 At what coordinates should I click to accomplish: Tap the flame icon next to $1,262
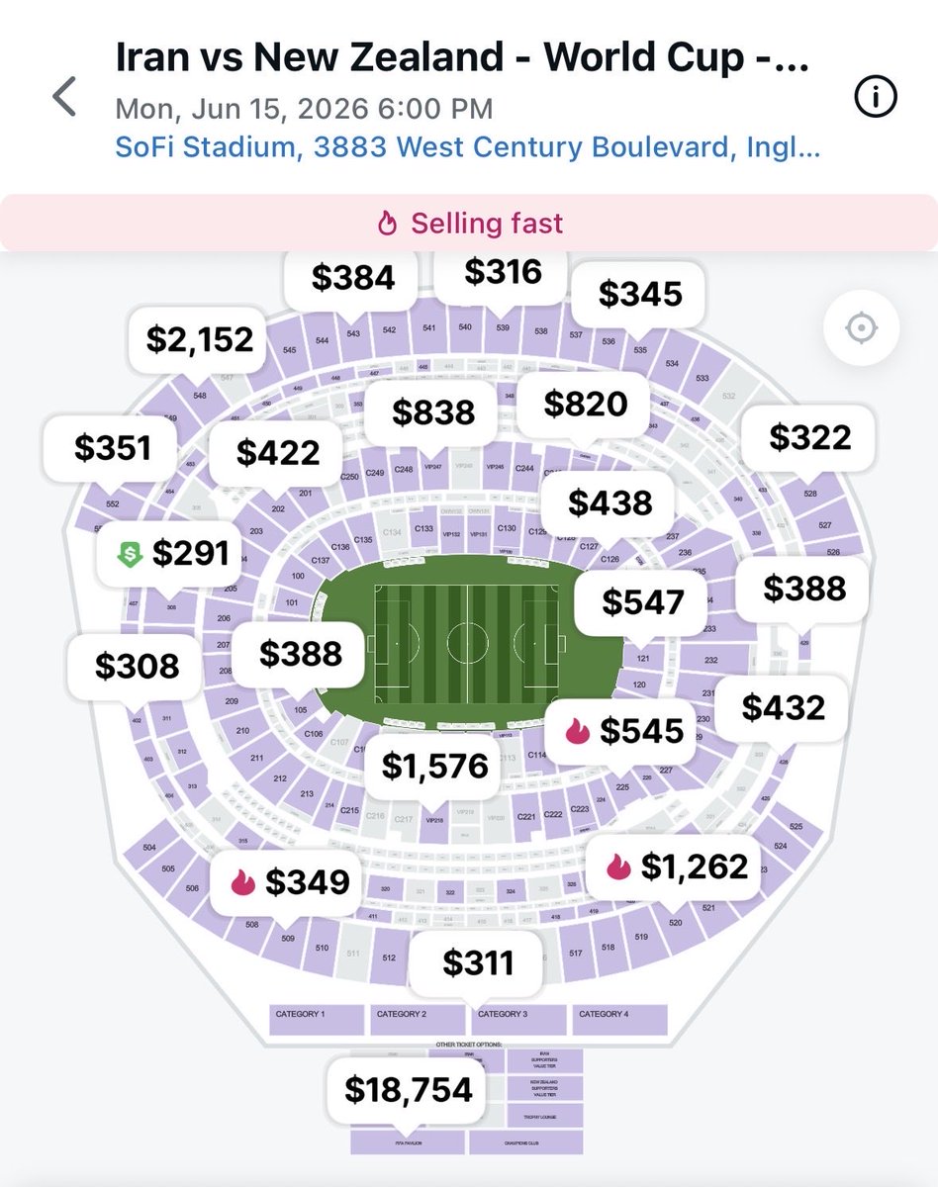(618, 867)
